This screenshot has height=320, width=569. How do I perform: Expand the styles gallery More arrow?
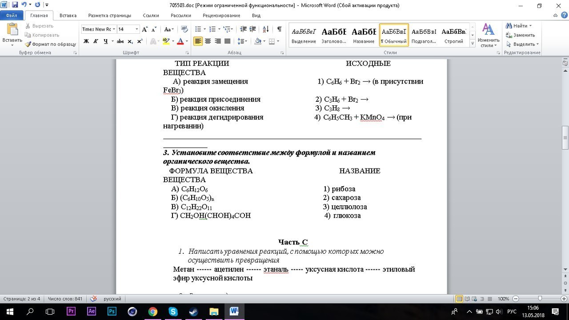click(x=472, y=44)
